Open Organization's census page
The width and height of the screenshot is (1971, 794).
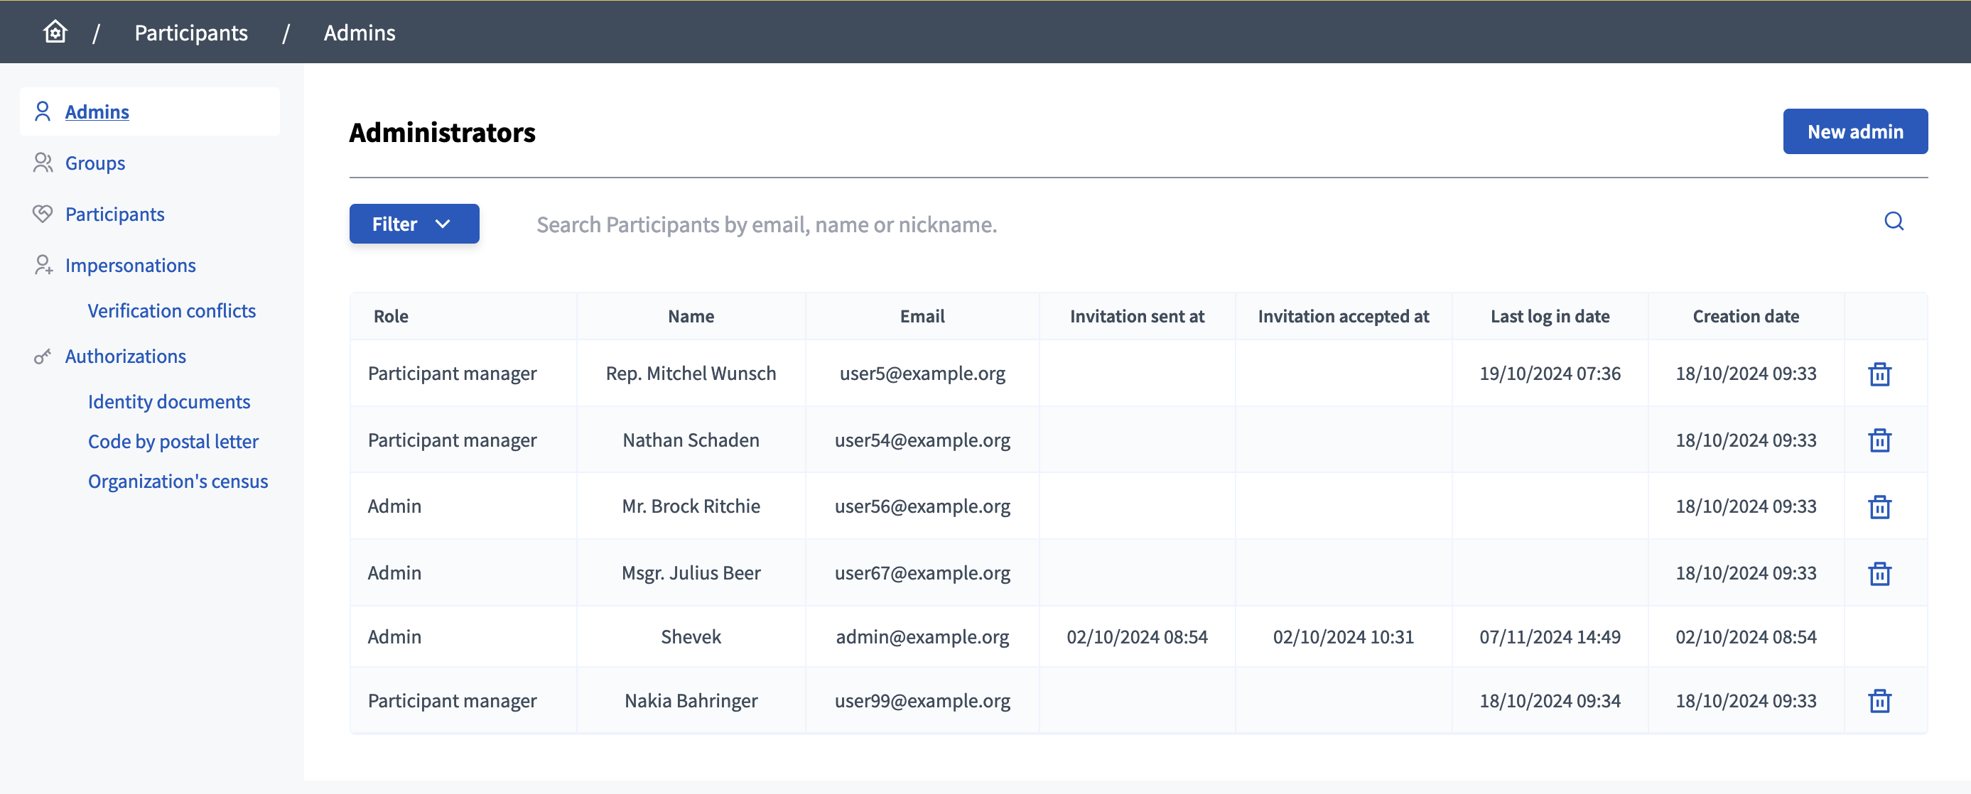pos(178,481)
